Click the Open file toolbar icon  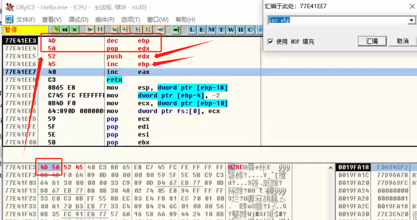click(x=56, y=30)
